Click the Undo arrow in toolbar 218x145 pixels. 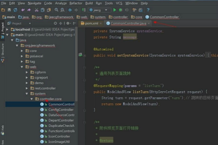(x=23, y=10)
